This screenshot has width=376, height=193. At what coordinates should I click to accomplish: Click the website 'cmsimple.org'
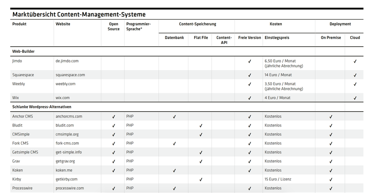pos(67,134)
